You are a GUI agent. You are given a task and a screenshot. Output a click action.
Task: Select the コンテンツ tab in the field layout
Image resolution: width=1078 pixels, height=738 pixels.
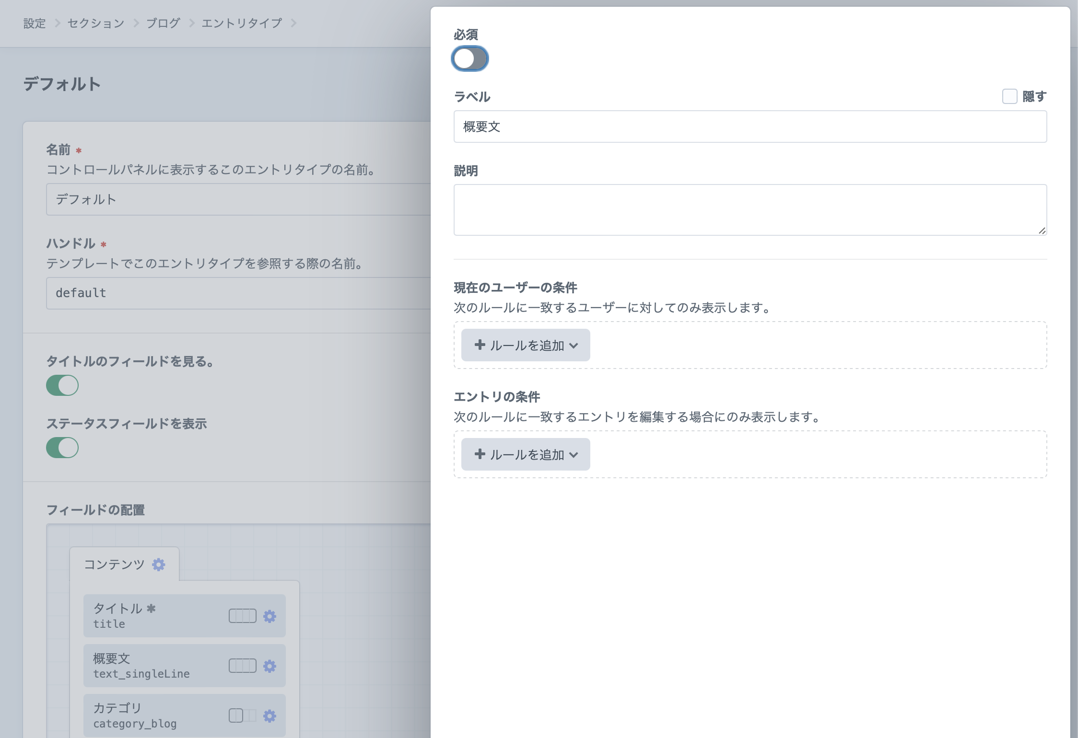114,565
